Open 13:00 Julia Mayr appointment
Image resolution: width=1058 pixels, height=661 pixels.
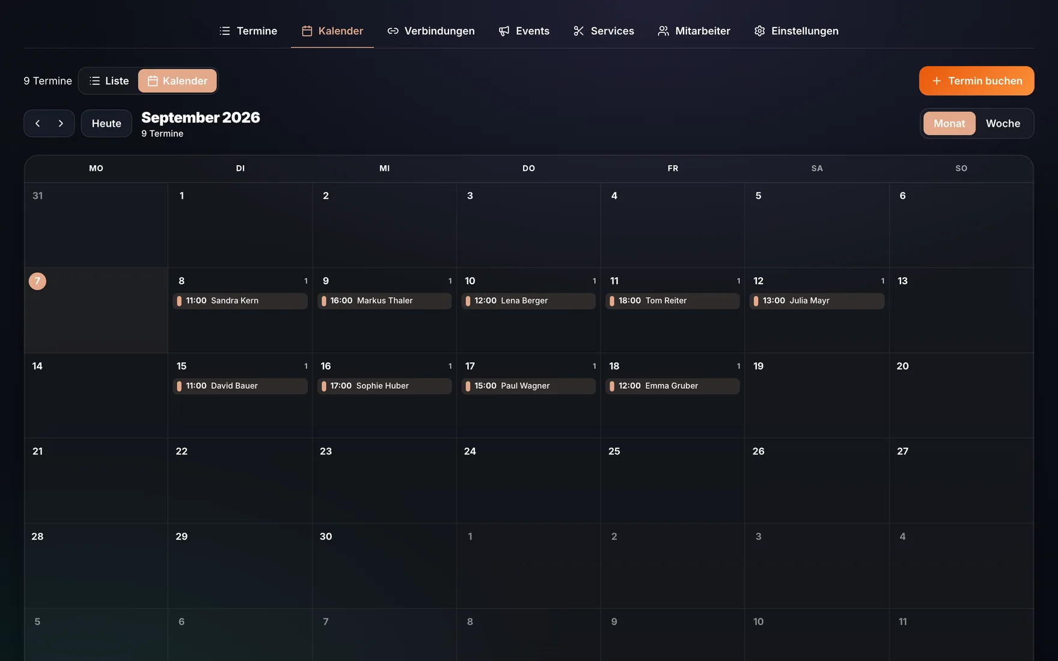(817, 300)
